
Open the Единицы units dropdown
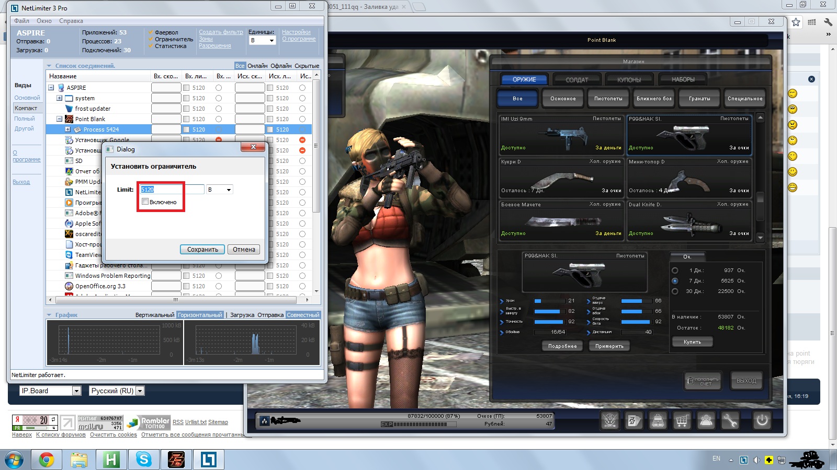click(x=262, y=40)
